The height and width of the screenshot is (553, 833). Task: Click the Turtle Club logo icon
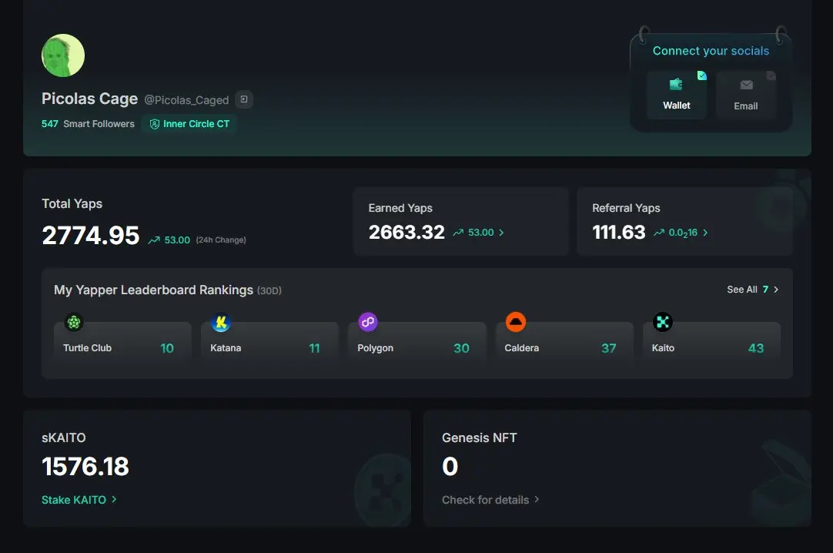pyautogui.click(x=74, y=322)
